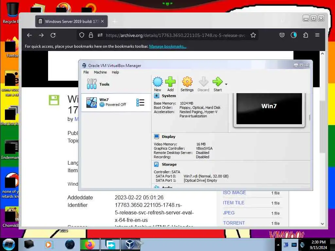
Task: Click the taskbar clock showing 2:30 PM
Action: click(318, 245)
